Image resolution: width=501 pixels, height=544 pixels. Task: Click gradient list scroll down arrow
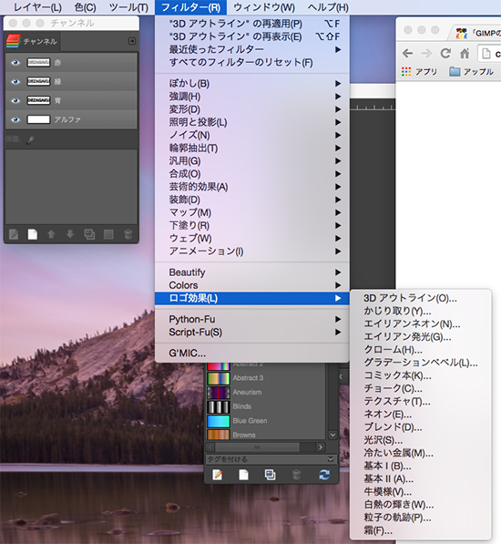coord(332,435)
